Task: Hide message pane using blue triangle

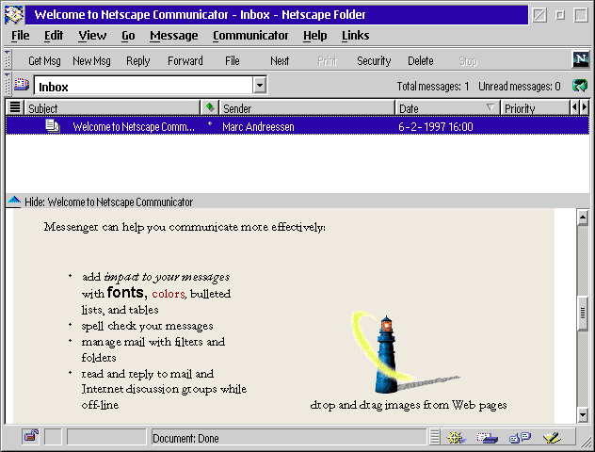Action: tap(14, 201)
